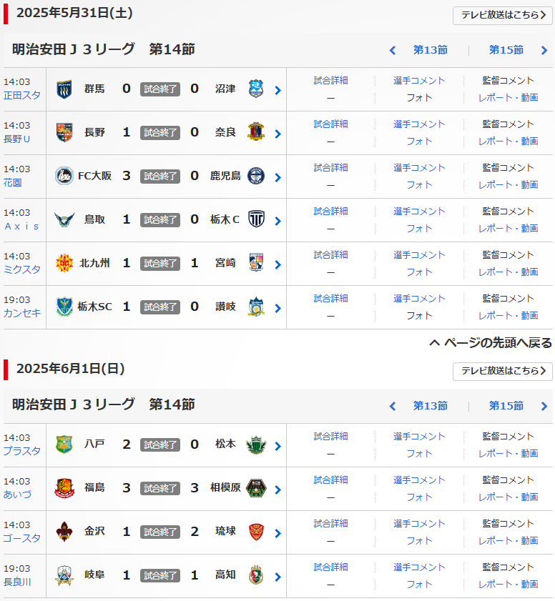Go to next round arrow, June 1 section

click(544, 407)
